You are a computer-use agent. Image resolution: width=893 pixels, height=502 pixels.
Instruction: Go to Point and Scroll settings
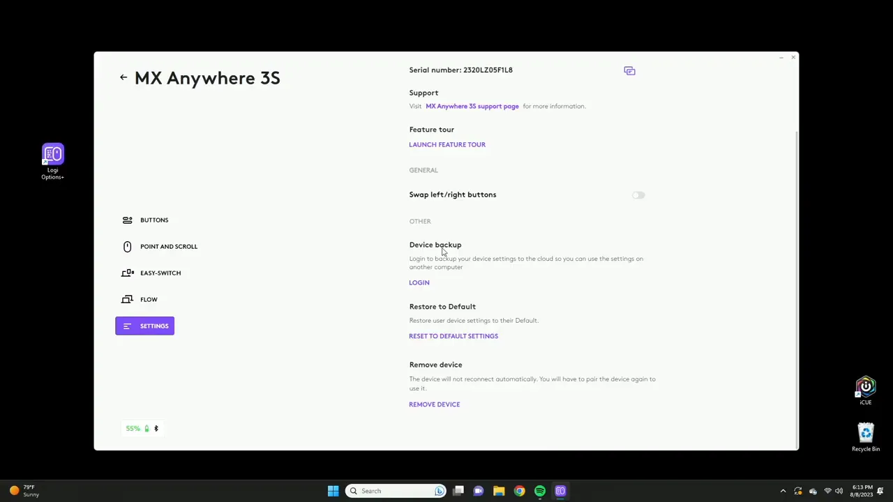pyautogui.click(x=168, y=247)
